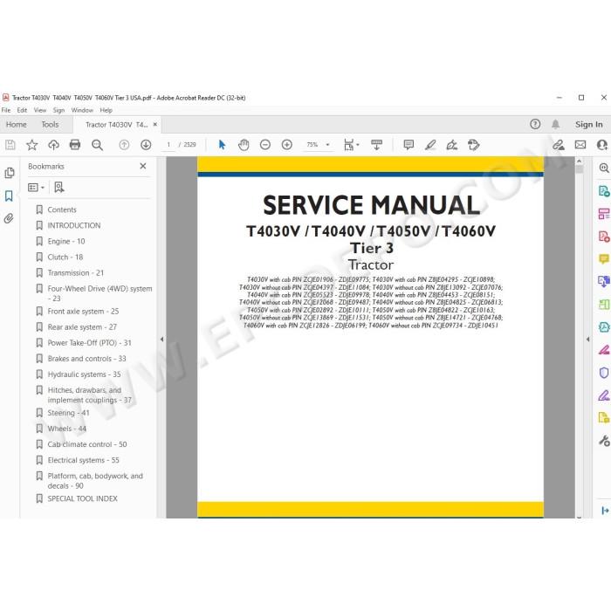Open the SPECIAL TOOL INDEX bookmark
The image size is (611, 611).
point(82,498)
